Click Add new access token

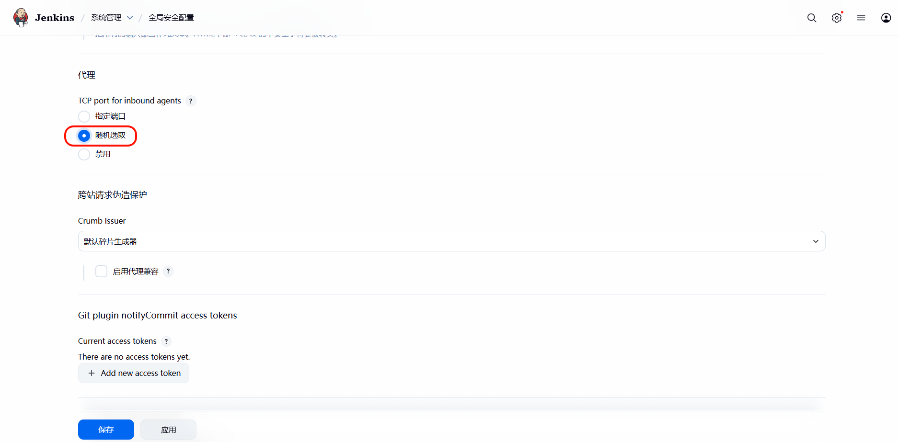point(134,373)
